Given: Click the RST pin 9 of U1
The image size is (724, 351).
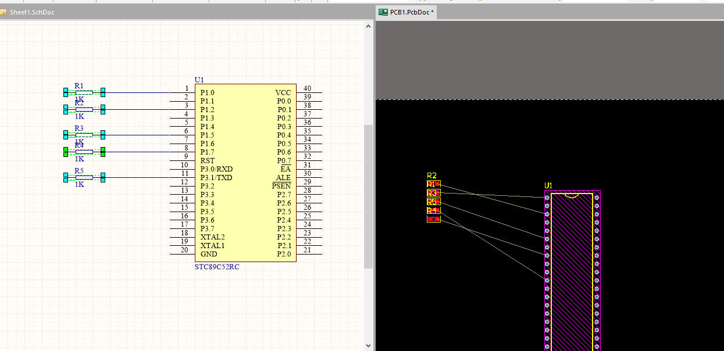Looking at the screenshot, I should pyautogui.click(x=181, y=160).
